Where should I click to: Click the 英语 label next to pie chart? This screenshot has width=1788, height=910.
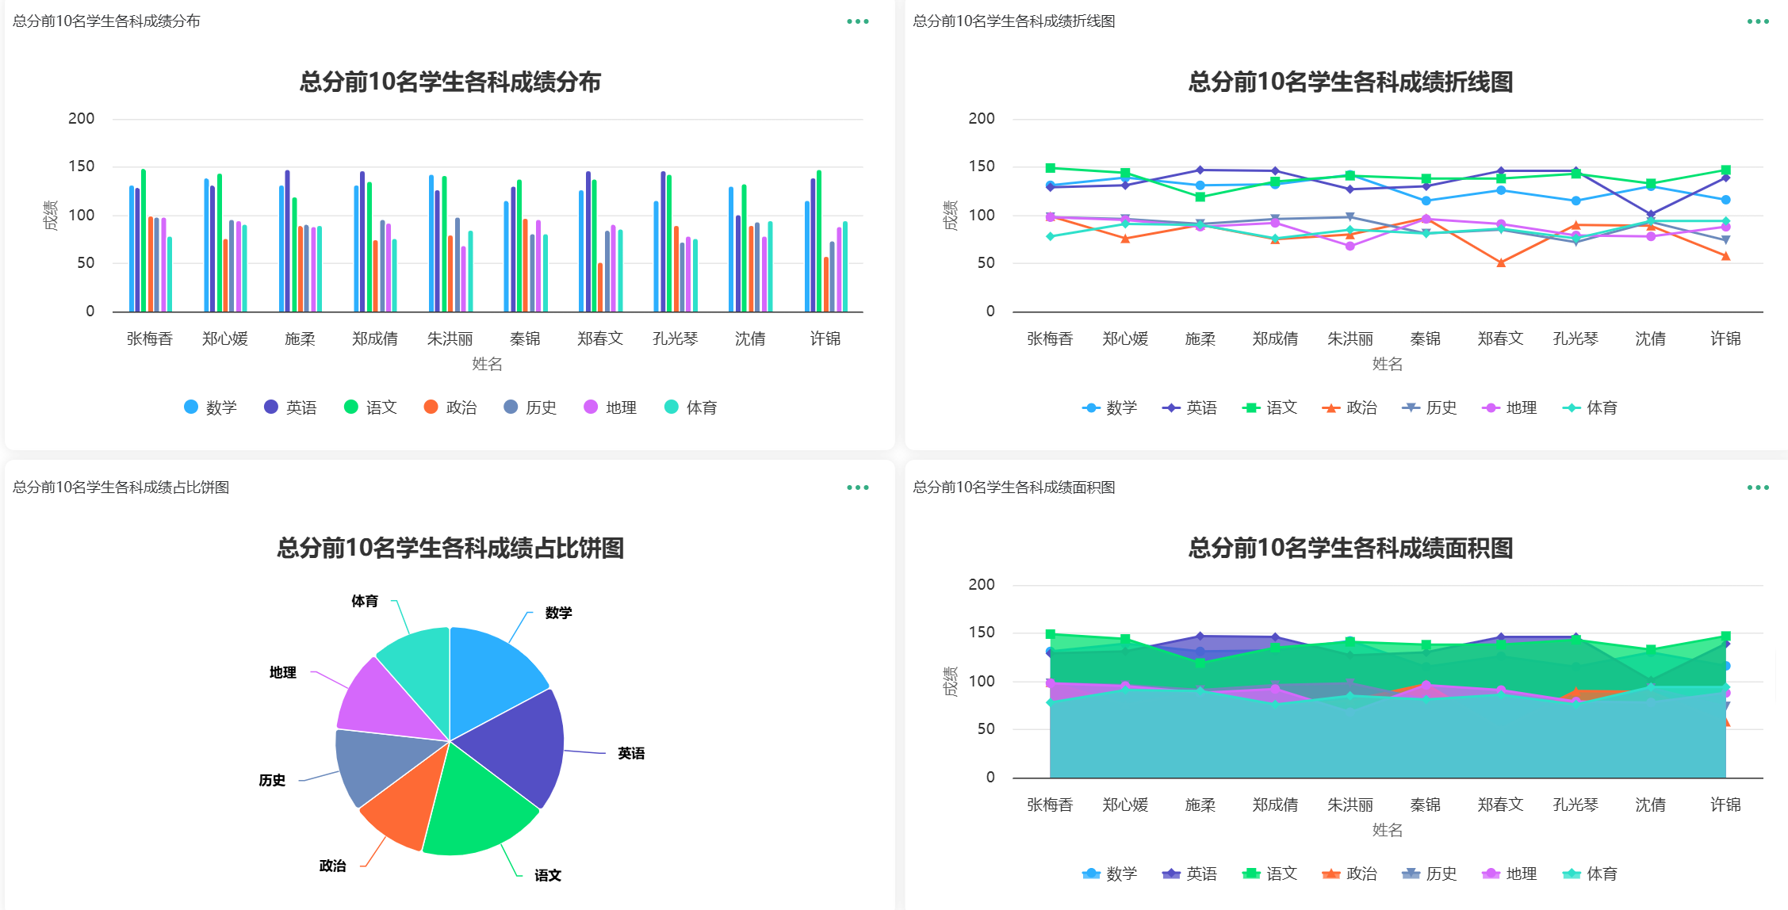631,753
